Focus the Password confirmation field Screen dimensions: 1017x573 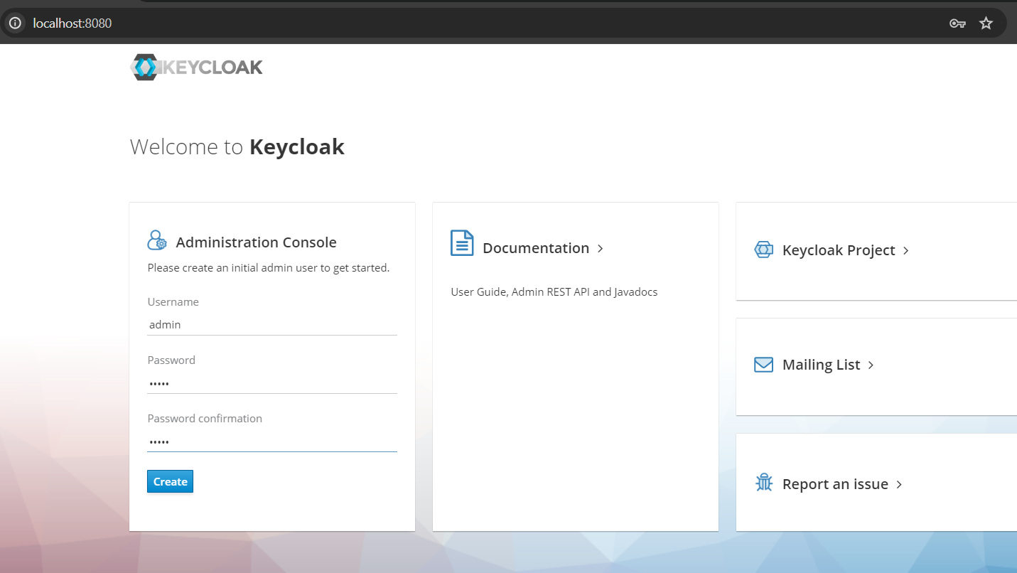272,441
